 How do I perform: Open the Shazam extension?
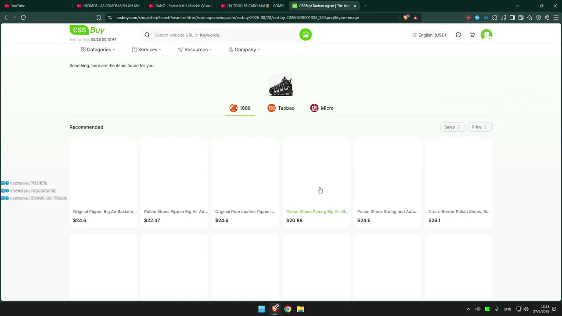pyautogui.click(x=477, y=18)
